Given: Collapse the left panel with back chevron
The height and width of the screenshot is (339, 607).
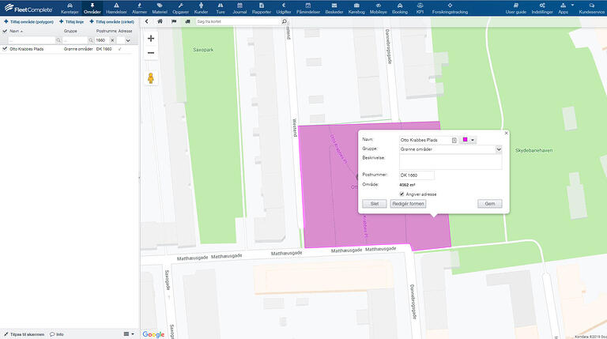Looking at the screenshot, I should [x=147, y=21].
